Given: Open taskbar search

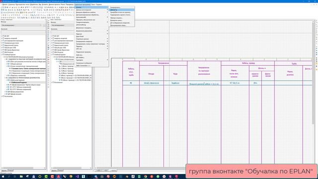Looking at the screenshot, I should click(x=9, y=177).
